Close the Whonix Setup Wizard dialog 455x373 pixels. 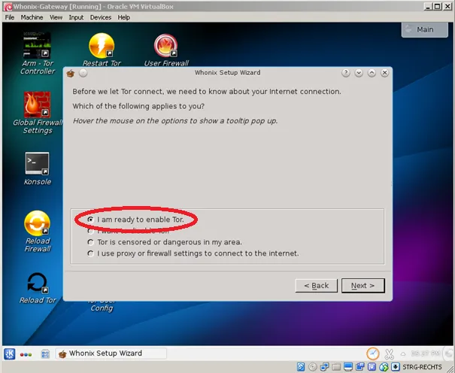click(x=385, y=73)
